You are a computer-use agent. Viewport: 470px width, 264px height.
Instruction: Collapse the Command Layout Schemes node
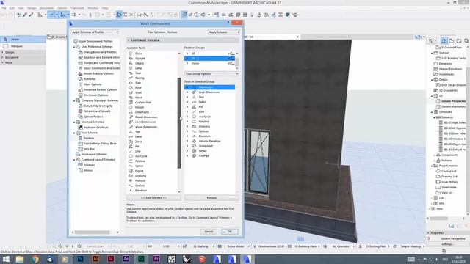[74, 160]
